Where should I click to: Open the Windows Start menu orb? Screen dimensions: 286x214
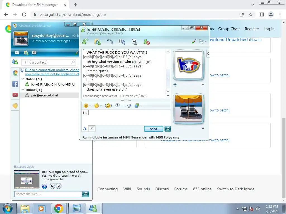pos(7,208)
